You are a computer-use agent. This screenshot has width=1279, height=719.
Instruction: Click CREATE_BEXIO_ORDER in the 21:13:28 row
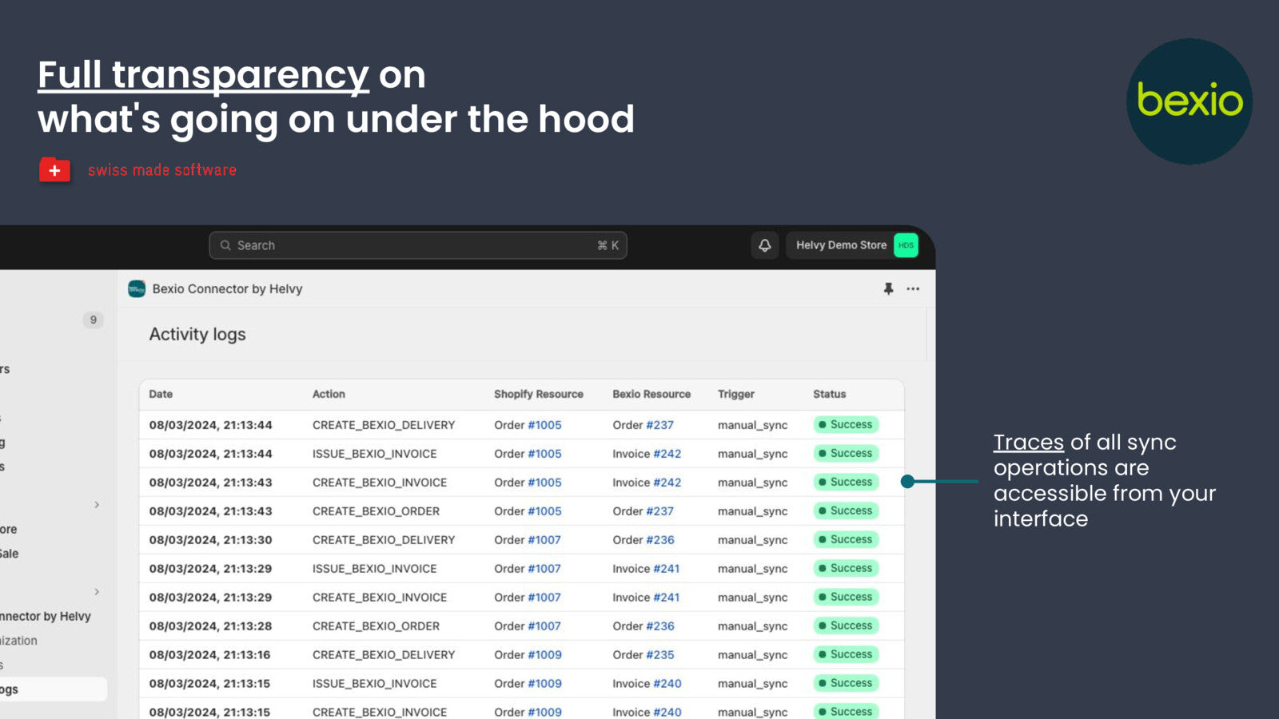pos(376,626)
